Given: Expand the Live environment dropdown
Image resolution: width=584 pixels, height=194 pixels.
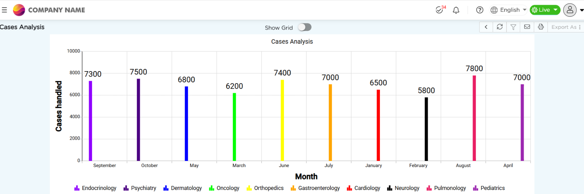Looking at the screenshot, I should point(545,10).
